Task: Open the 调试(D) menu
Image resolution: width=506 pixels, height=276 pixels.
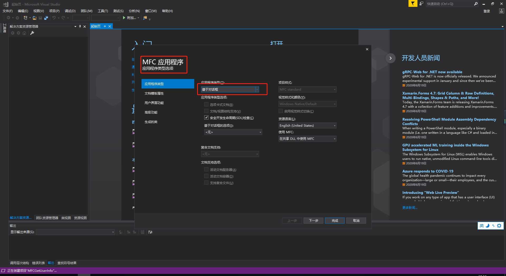Action: (70, 11)
